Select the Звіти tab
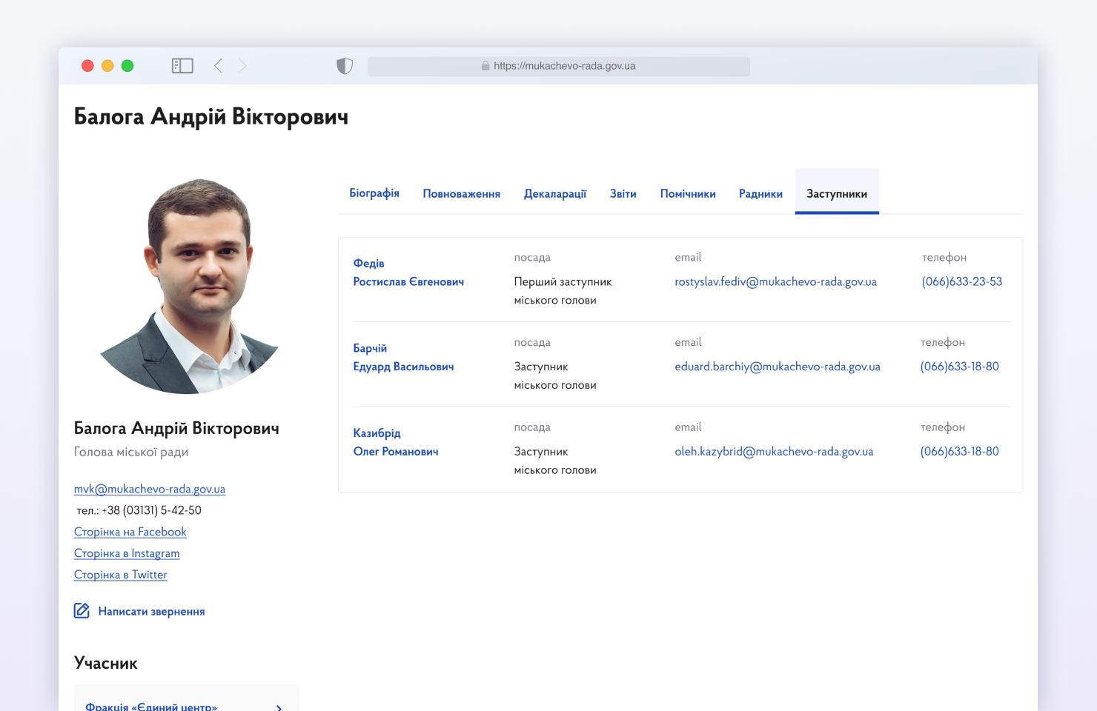Image resolution: width=1097 pixels, height=711 pixels. [623, 193]
